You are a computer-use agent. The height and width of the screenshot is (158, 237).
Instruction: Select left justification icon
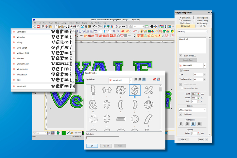[x=181, y=123]
